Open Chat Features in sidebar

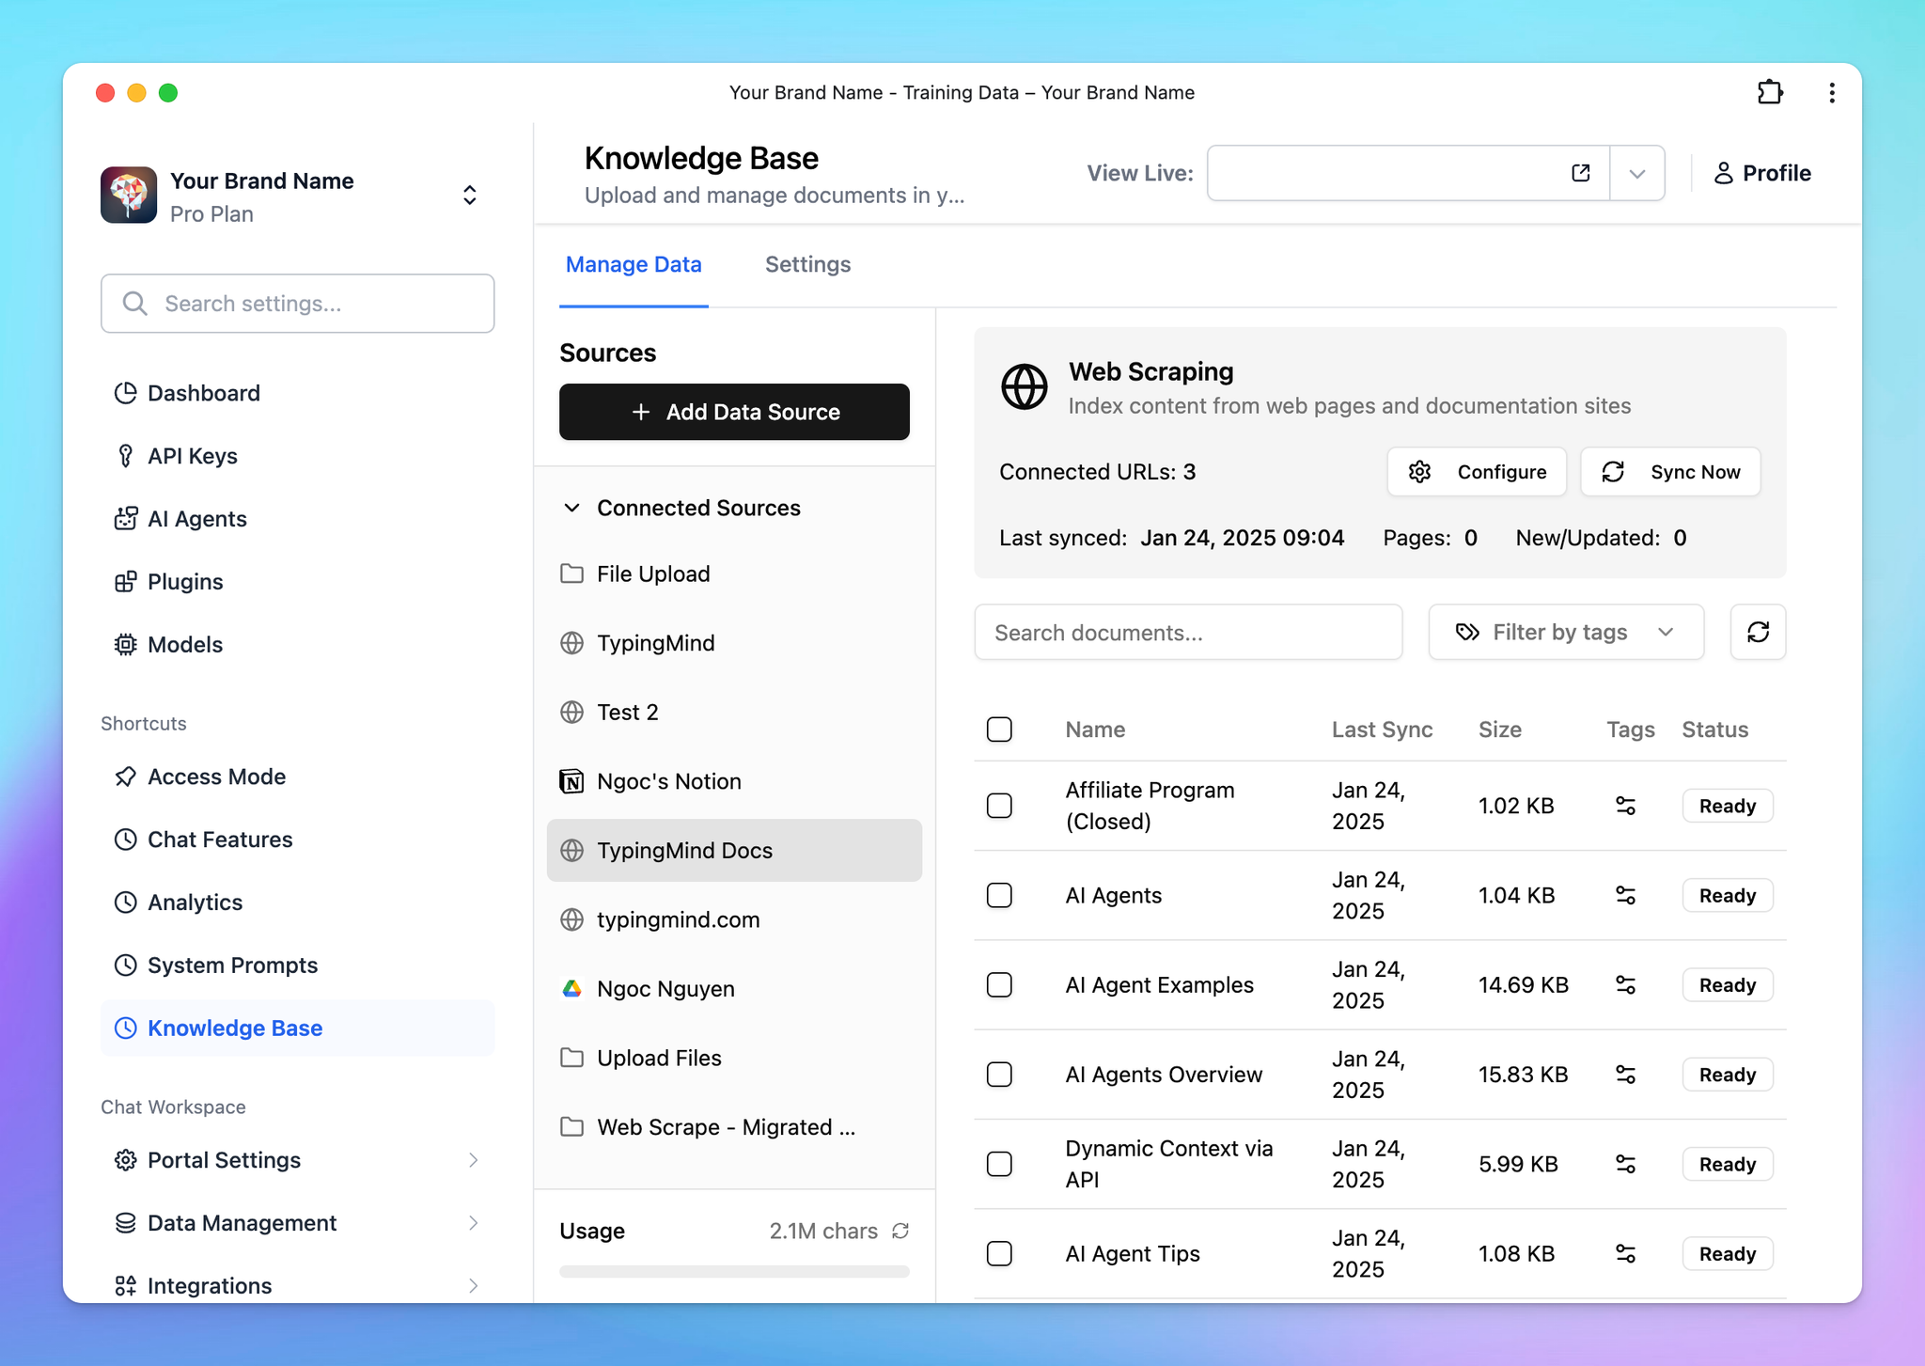tap(297, 840)
